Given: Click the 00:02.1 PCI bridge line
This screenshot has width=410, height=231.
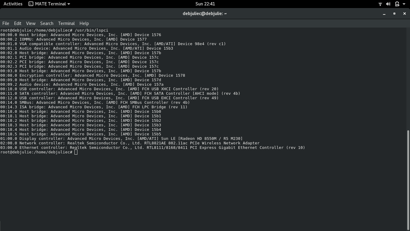Looking at the screenshot, I should pos(80,57).
